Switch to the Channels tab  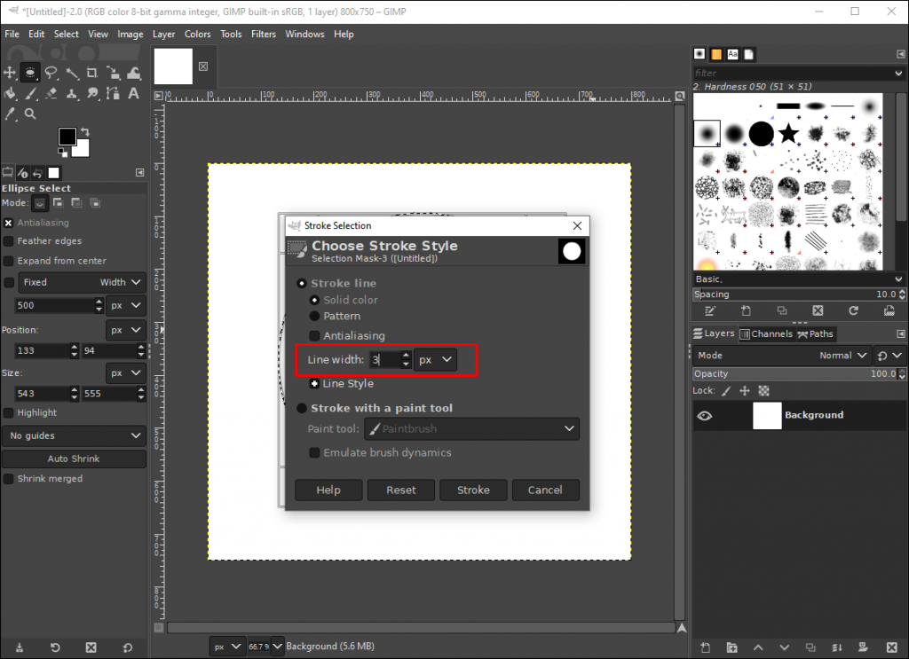[x=765, y=333]
